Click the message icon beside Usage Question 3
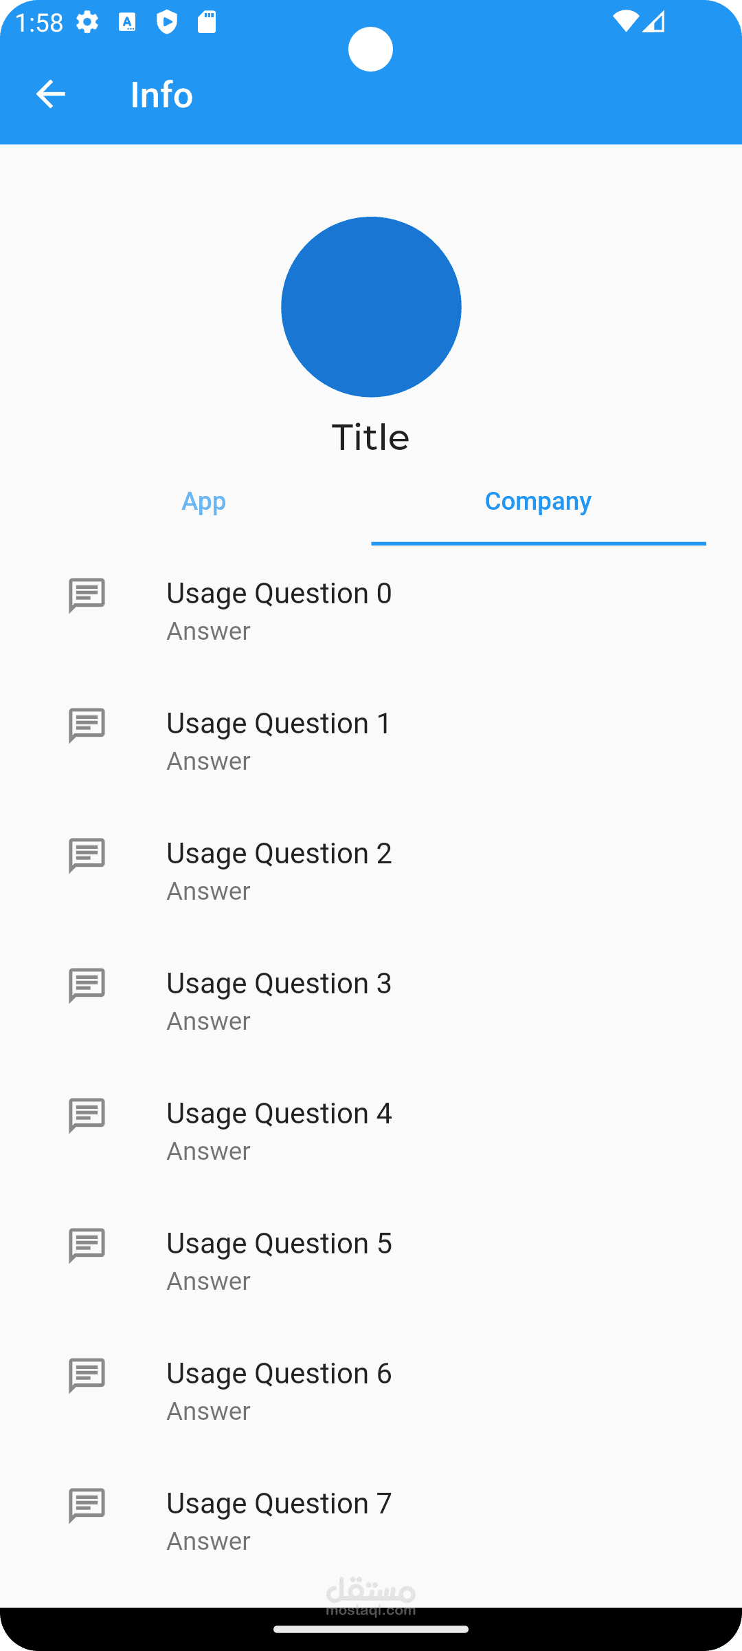Screen dimensions: 742x1651 coord(87,985)
